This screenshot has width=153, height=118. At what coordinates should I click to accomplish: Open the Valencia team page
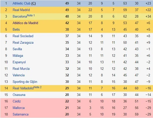19,75
